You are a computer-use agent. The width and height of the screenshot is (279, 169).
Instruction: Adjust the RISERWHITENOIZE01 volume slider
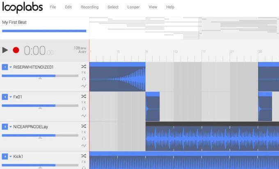40,76
